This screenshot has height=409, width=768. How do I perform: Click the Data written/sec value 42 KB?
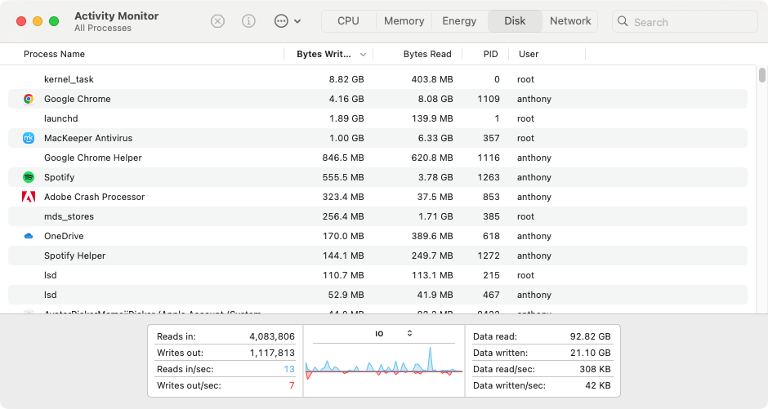(x=598, y=385)
